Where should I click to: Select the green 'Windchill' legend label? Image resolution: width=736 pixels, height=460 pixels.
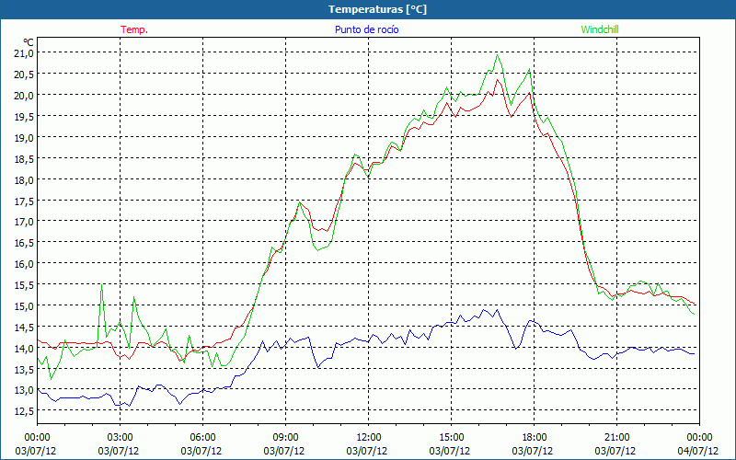(x=600, y=29)
